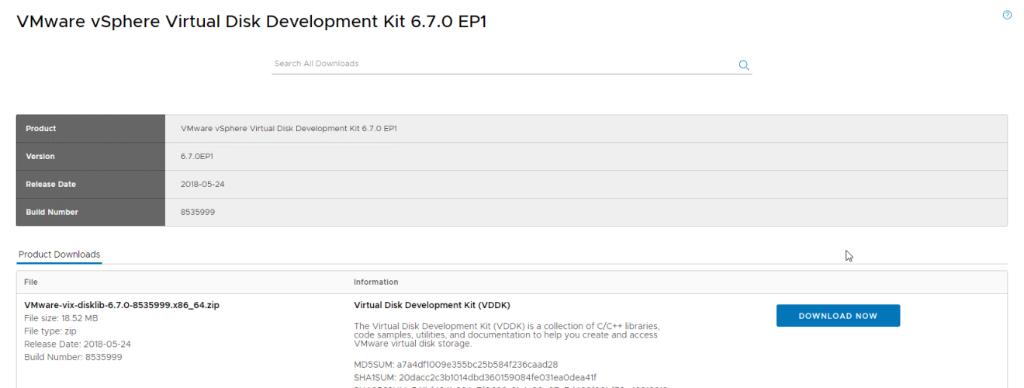1024x388 pixels.
Task: Select the file's Release Date: 2018-05-24 line
Action: pos(78,345)
